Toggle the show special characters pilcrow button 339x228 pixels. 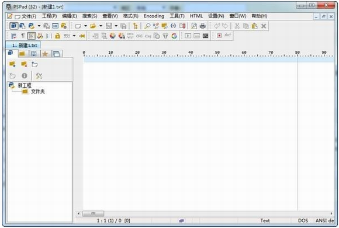click(x=23, y=36)
